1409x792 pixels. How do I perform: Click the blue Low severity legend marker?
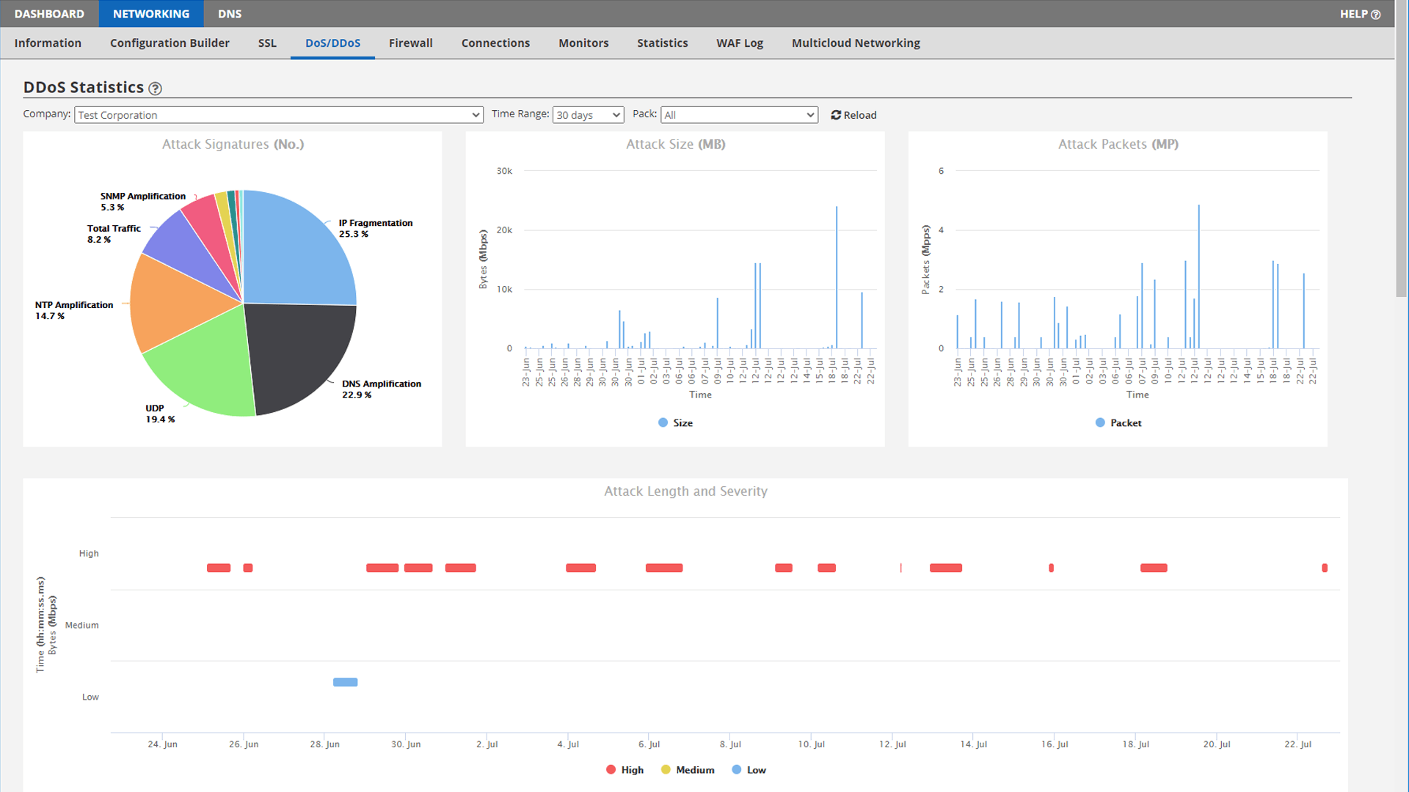click(x=736, y=769)
